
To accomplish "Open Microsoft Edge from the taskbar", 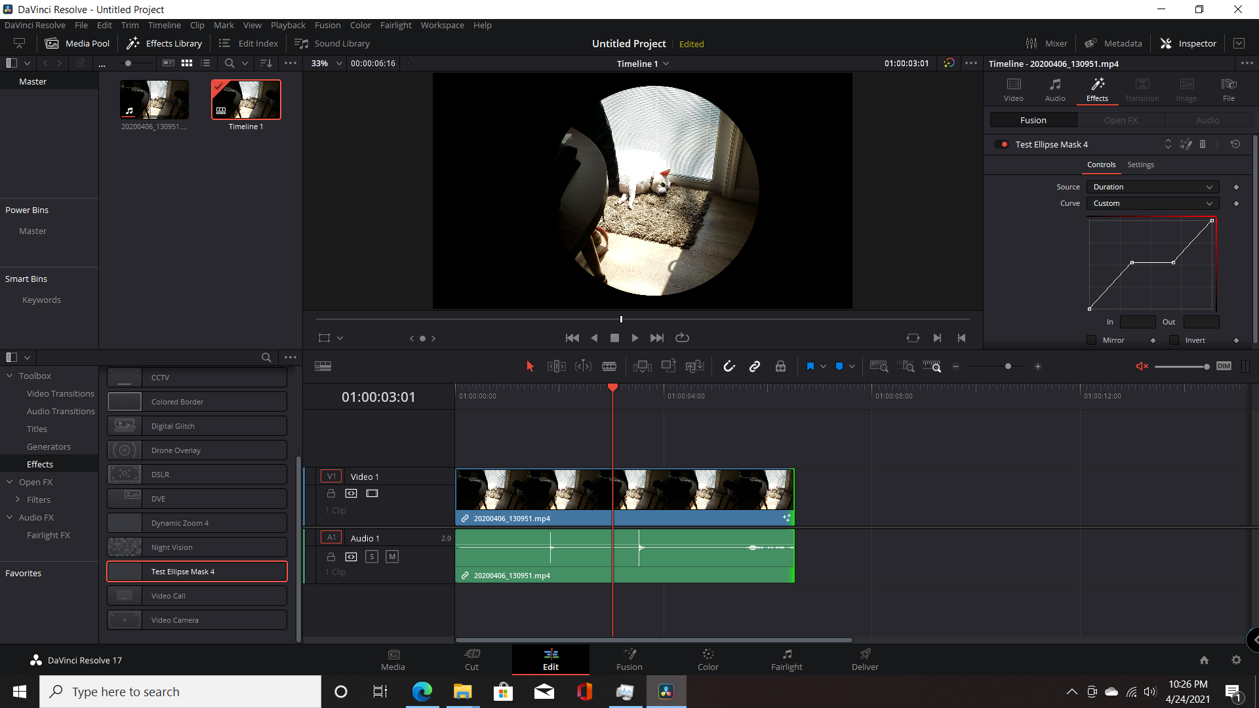I will (422, 692).
